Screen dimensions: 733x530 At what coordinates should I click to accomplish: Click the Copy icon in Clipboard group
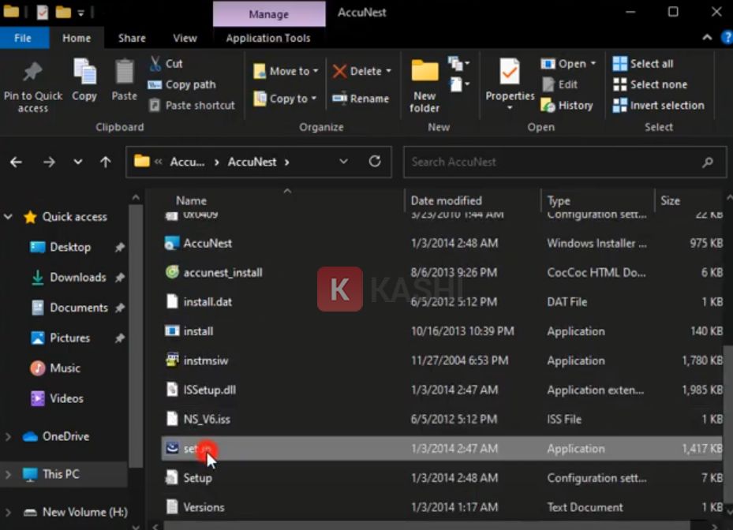[x=84, y=73]
